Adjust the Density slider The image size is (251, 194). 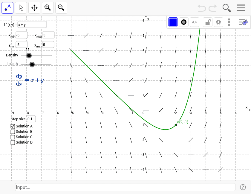click(29, 56)
